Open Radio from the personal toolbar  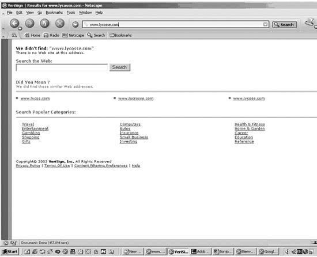(x=51, y=35)
